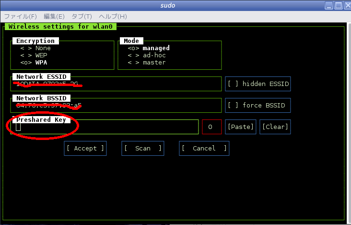Click the [Paste] button
This screenshot has height=225, width=351.
click(241, 127)
